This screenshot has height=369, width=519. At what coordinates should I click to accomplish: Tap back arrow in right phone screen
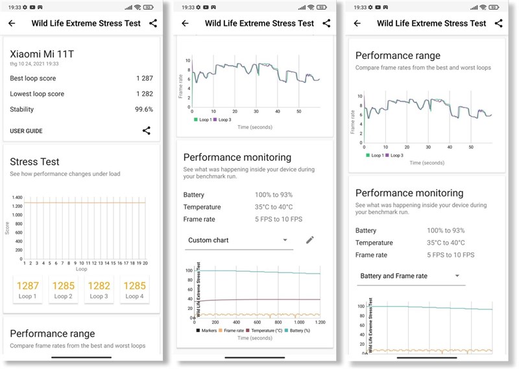(357, 23)
